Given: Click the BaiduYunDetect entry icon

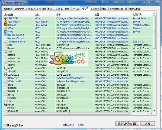Looking at the screenshot, I should tap(5, 38).
